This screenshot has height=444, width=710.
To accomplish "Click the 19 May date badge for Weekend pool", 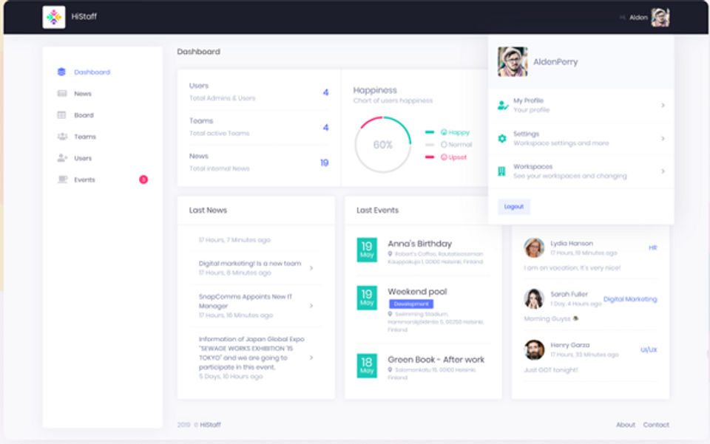I will pyautogui.click(x=367, y=298).
